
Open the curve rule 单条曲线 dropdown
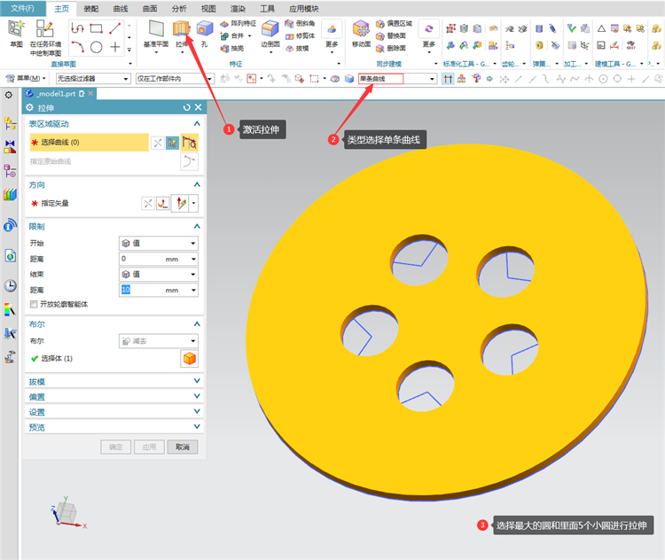(x=398, y=79)
